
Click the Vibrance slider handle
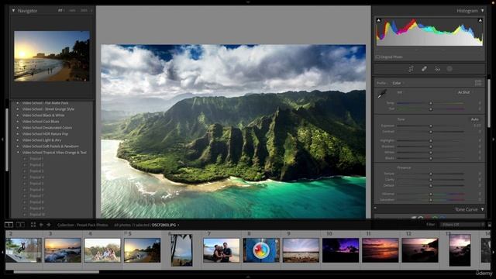(x=431, y=195)
